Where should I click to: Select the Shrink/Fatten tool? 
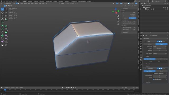tap(6, 39)
